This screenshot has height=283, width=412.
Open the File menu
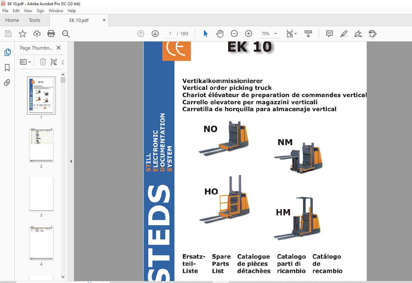[x=5, y=11]
